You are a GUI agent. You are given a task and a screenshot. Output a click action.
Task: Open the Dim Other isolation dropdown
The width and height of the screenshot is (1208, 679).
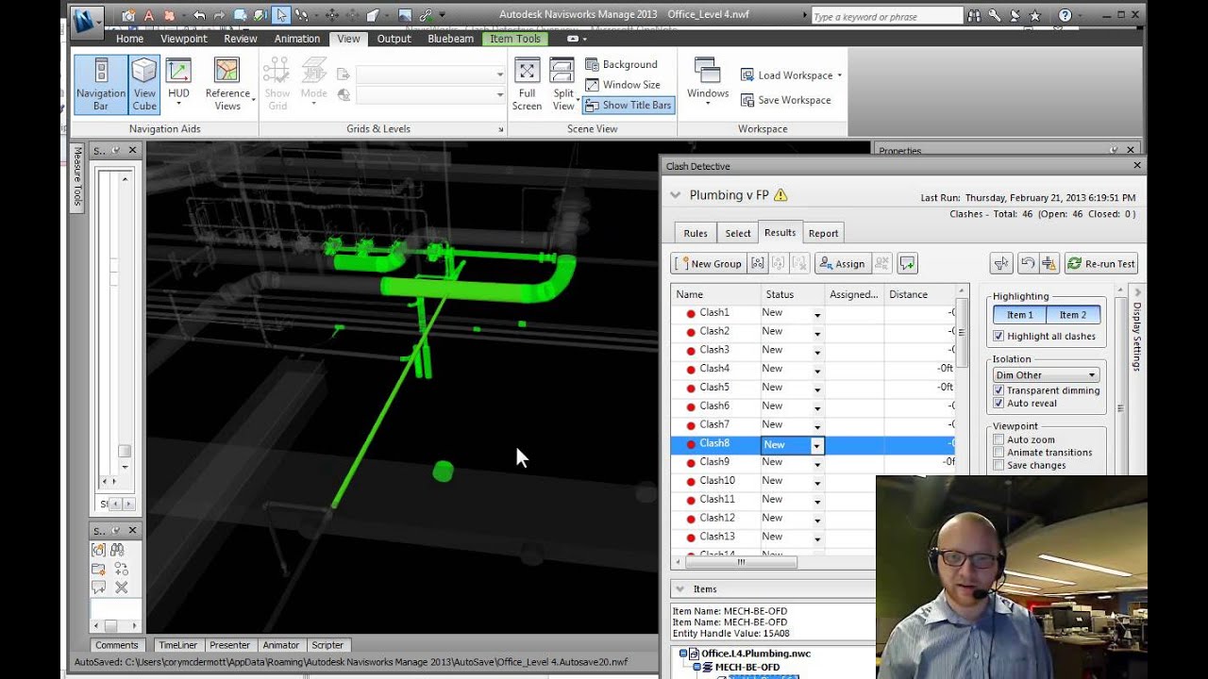point(1046,374)
